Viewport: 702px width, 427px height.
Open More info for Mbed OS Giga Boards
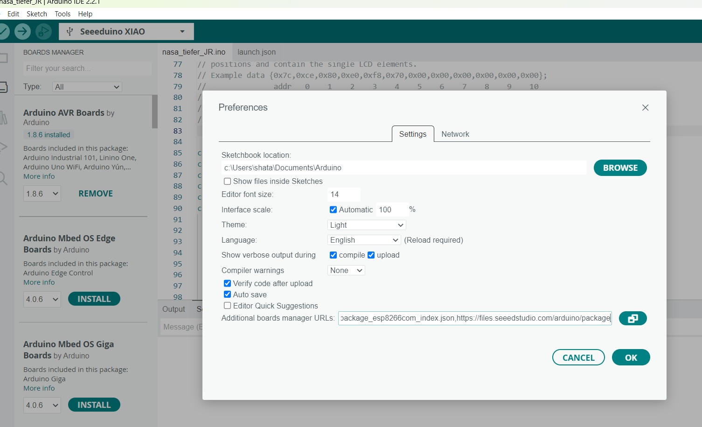point(39,388)
